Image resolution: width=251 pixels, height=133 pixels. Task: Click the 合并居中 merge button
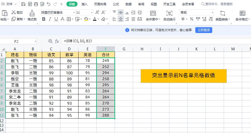coord(153,16)
